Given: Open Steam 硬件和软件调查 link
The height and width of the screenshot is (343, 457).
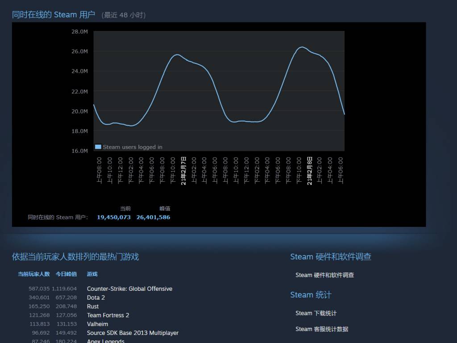Looking at the screenshot, I should 325,275.
